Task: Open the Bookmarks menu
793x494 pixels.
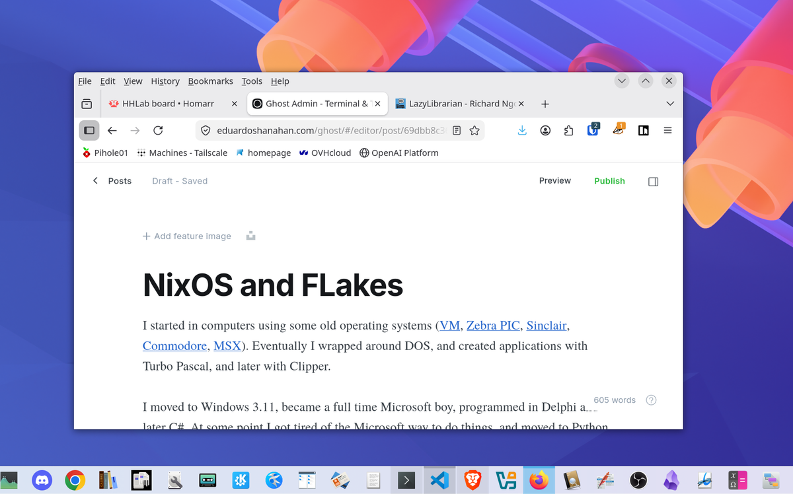Action: coord(210,81)
